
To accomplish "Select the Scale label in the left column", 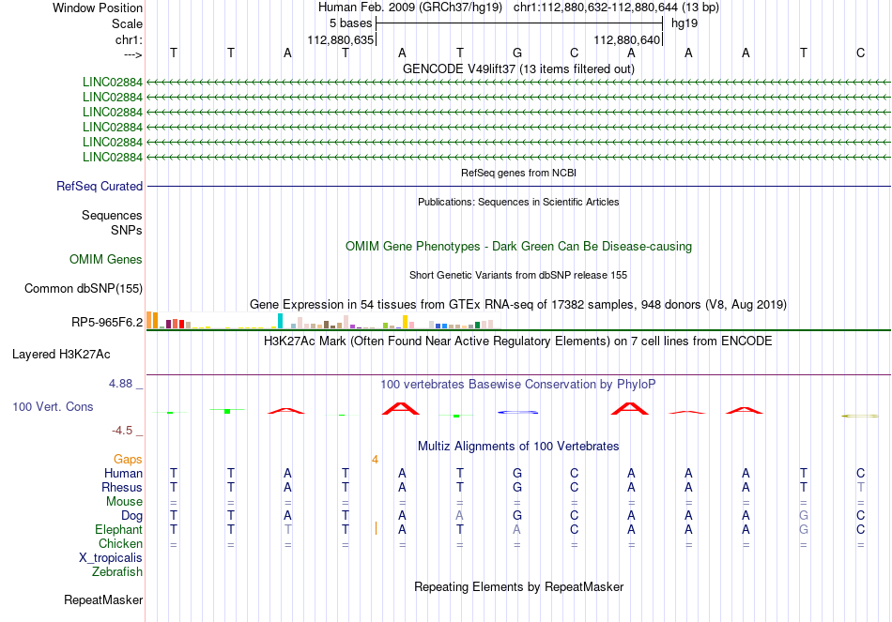I will coord(127,23).
